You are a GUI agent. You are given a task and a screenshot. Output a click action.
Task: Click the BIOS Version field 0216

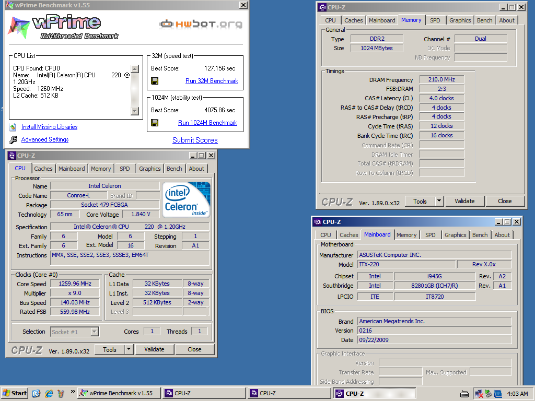point(435,331)
